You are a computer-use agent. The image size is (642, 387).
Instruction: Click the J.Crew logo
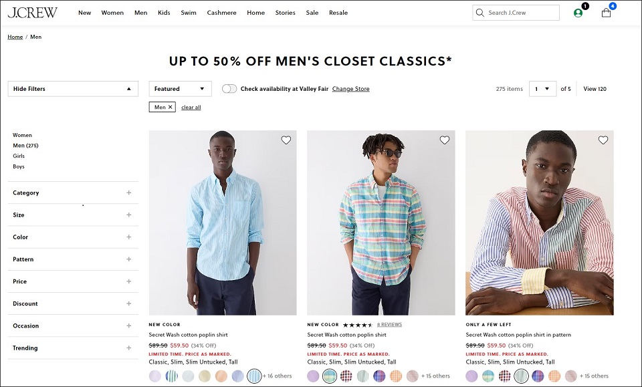(x=32, y=13)
